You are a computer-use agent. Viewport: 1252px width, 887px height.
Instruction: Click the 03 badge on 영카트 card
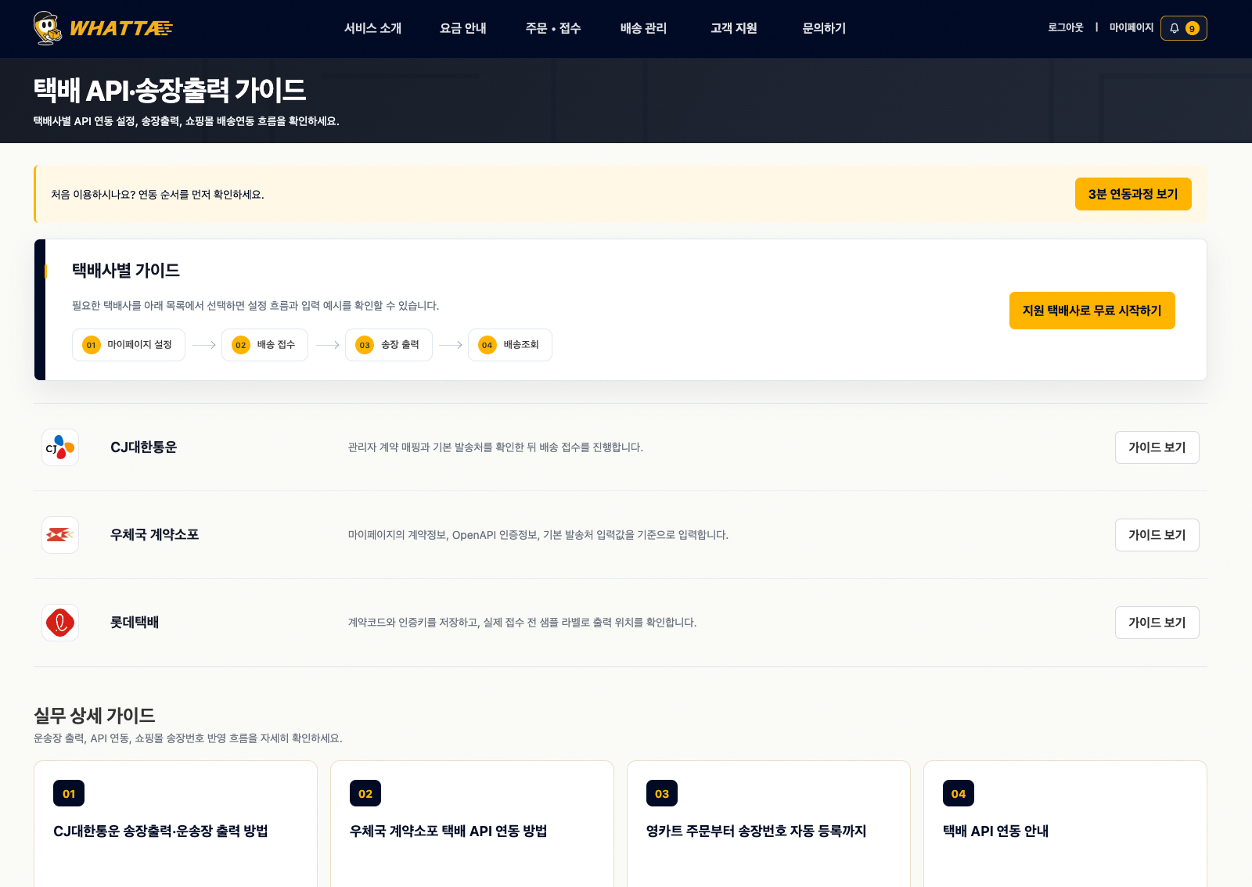[x=662, y=793]
